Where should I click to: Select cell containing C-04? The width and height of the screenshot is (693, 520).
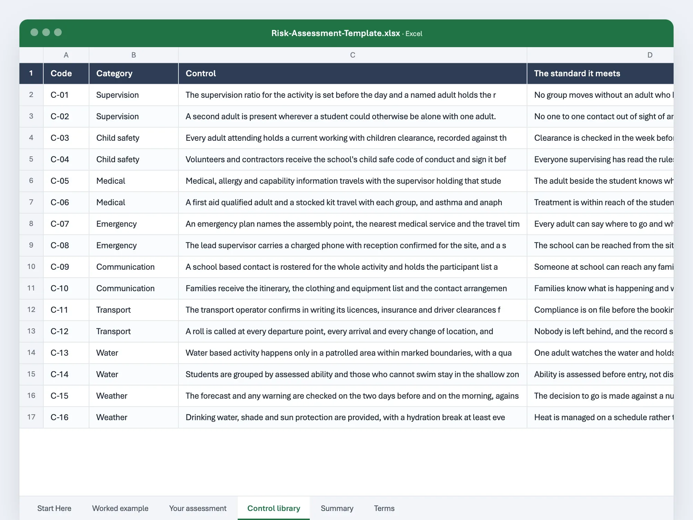click(66, 159)
